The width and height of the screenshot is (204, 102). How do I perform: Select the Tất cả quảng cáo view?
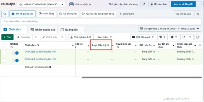[x=23, y=14]
